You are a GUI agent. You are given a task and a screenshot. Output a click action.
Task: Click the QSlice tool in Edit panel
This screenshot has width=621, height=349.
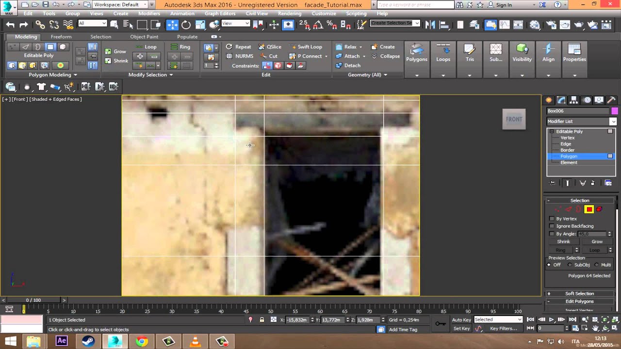click(x=270, y=47)
